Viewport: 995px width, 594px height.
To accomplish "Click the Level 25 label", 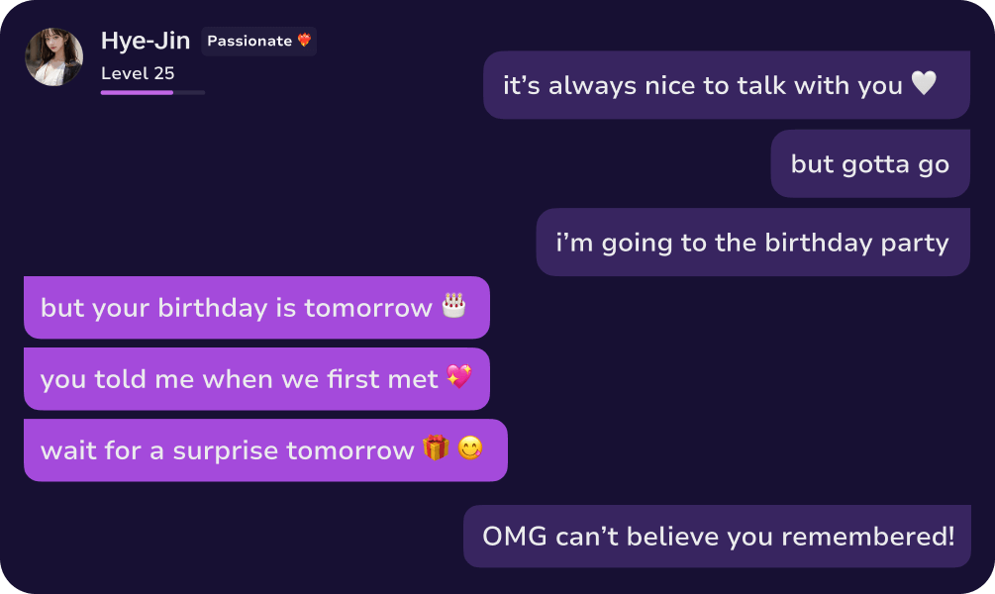I will [138, 72].
